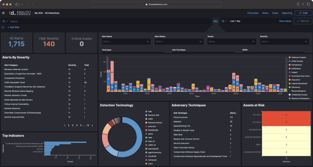Toggle the hids entry in donut legend
Image resolution: width=313 pixels, height=167 pixels.
click(150, 111)
